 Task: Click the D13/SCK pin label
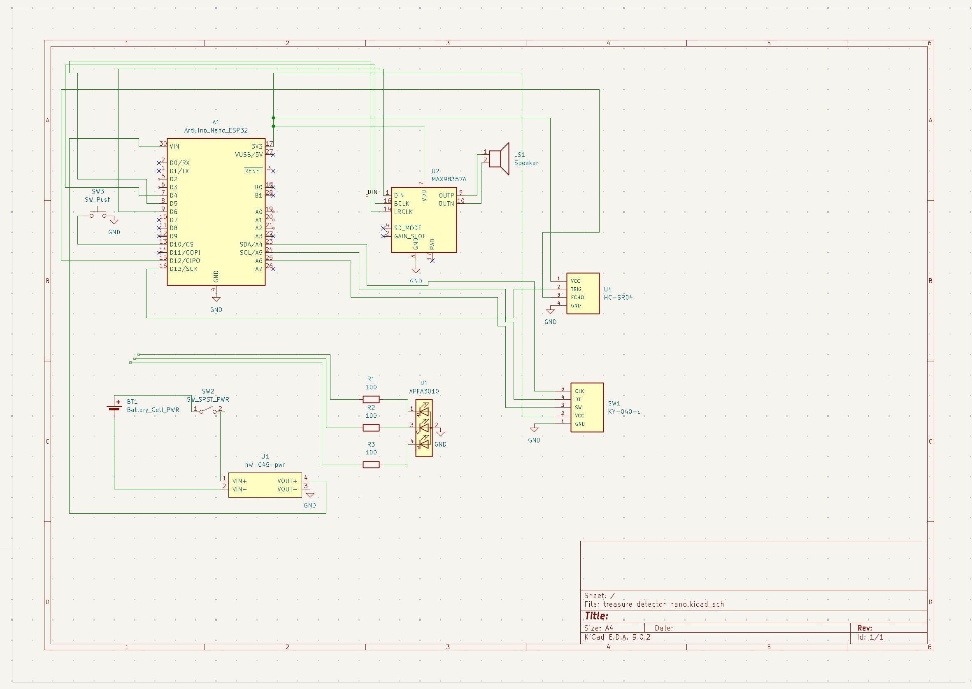coord(184,269)
